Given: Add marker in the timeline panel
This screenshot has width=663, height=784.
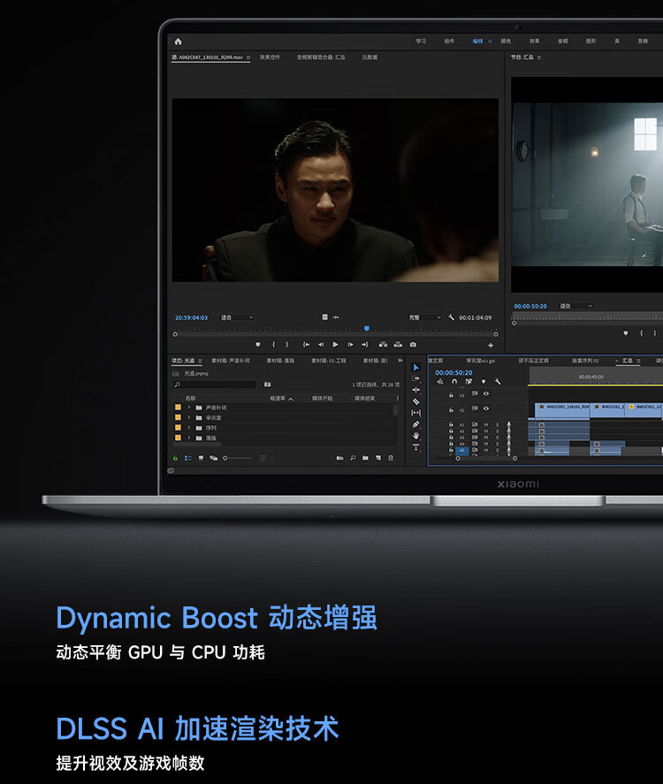Looking at the screenshot, I should point(484,382).
